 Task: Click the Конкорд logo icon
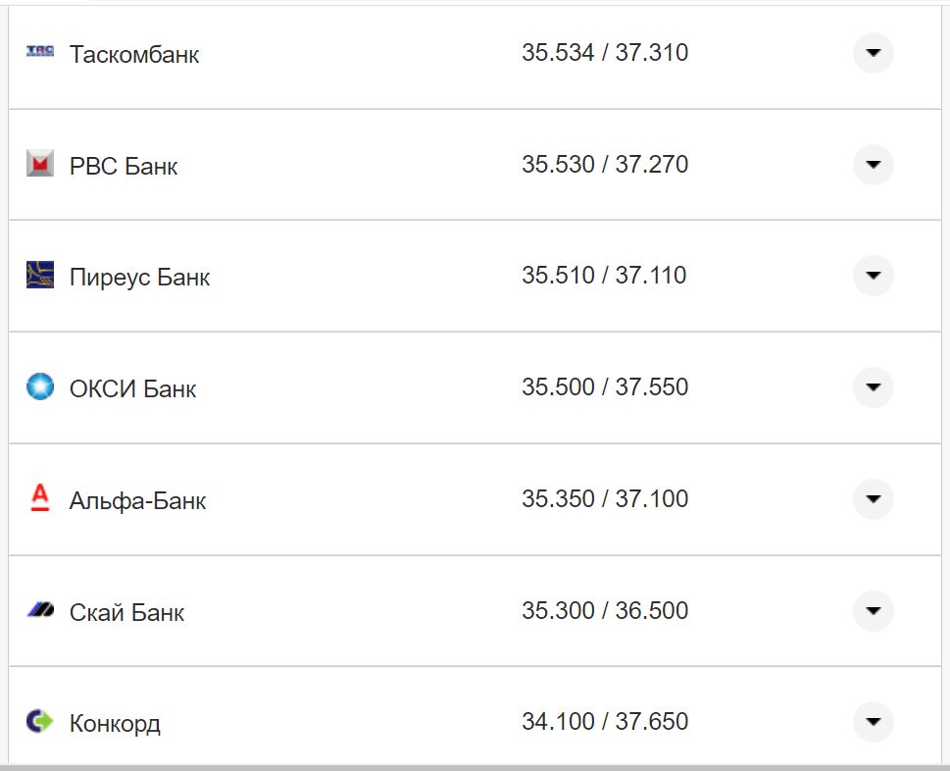click(x=40, y=722)
